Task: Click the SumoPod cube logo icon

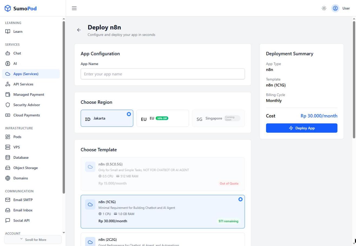Action: (x=8, y=8)
